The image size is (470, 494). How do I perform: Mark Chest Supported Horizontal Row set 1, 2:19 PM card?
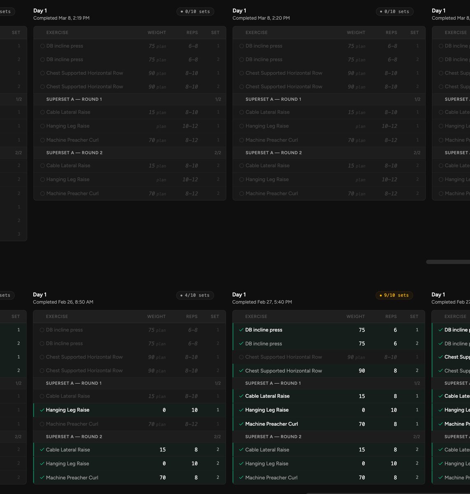(42, 73)
